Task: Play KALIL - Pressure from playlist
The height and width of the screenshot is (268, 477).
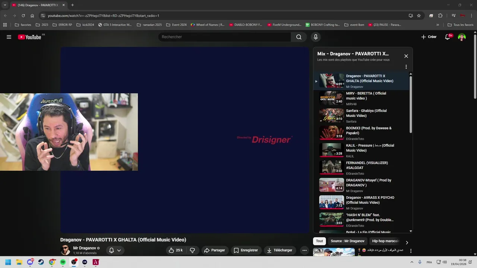Action: pos(361,151)
